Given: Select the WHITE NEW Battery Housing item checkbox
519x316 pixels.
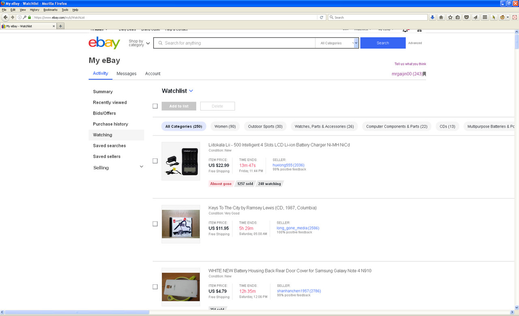Looking at the screenshot, I should 155,287.
